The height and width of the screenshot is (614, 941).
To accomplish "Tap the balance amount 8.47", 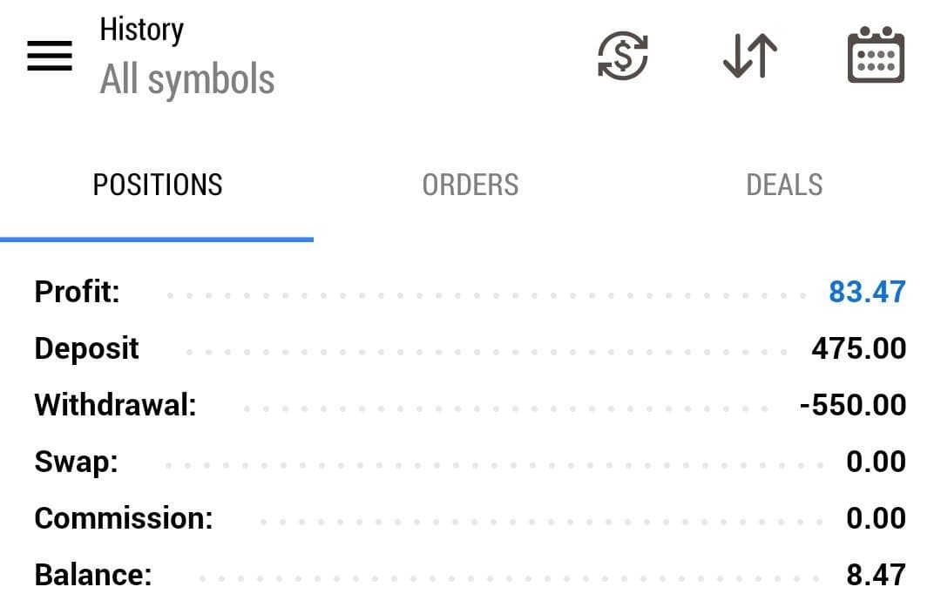I will pos(876,575).
